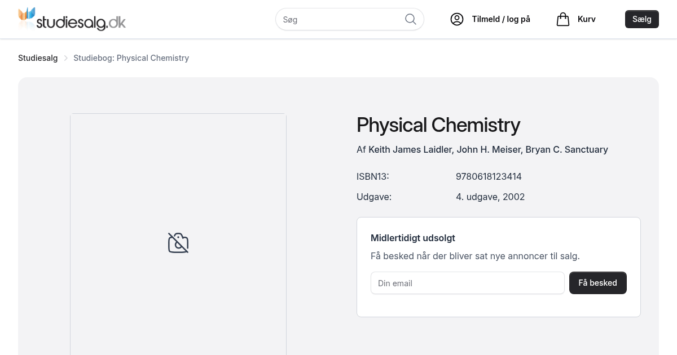Click the ISBN13 number 9780618123414
Image resolution: width=677 pixels, height=355 pixels.
[x=489, y=176]
